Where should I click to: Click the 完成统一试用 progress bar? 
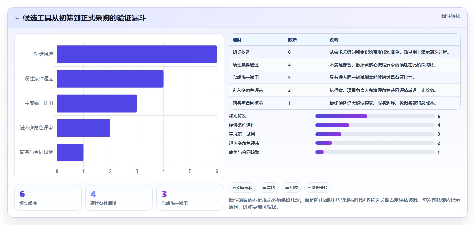point(375,134)
